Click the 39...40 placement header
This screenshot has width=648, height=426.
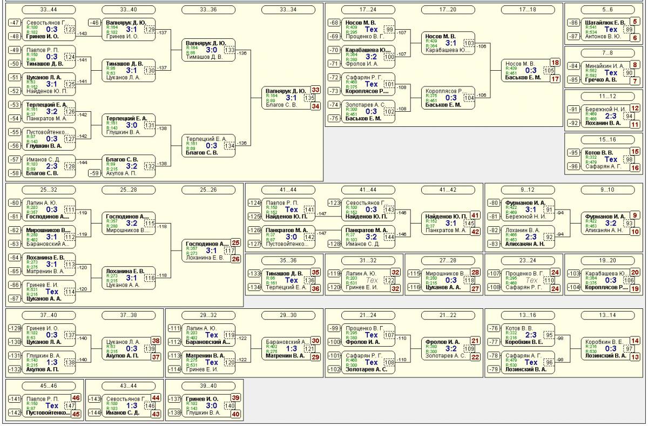pyautogui.click(x=208, y=386)
